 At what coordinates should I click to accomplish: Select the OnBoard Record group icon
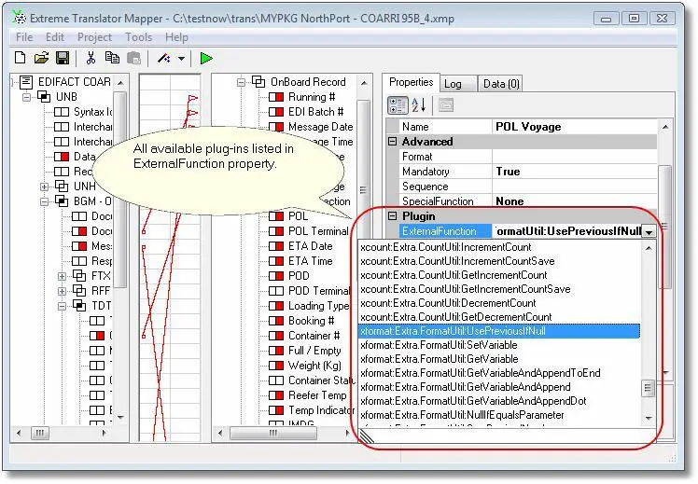point(258,82)
